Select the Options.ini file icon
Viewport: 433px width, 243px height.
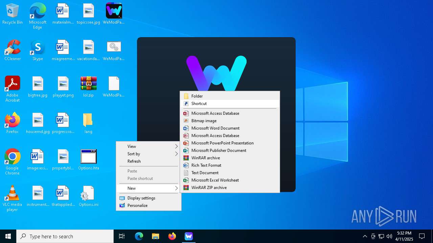tap(88, 196)
